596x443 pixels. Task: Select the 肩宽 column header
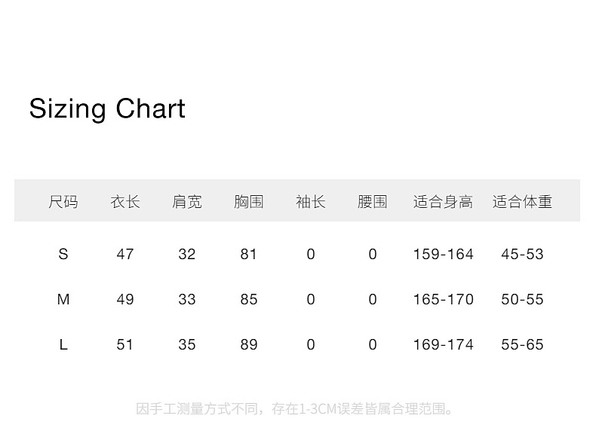[x=187, y=202]
